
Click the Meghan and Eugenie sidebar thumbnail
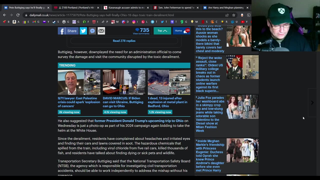pyautogui.click(x=242, y=150)
